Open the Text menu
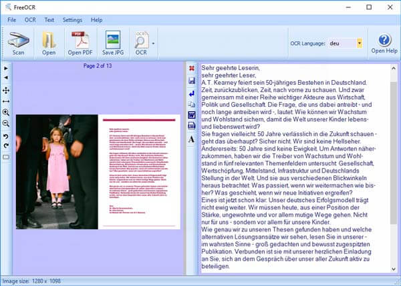This screenshot has width=401, height=286. click(x=49, y=20)
